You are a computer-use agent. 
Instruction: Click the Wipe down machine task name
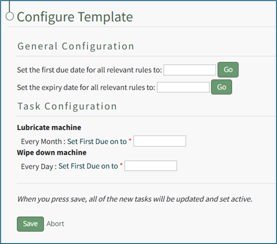52,153
